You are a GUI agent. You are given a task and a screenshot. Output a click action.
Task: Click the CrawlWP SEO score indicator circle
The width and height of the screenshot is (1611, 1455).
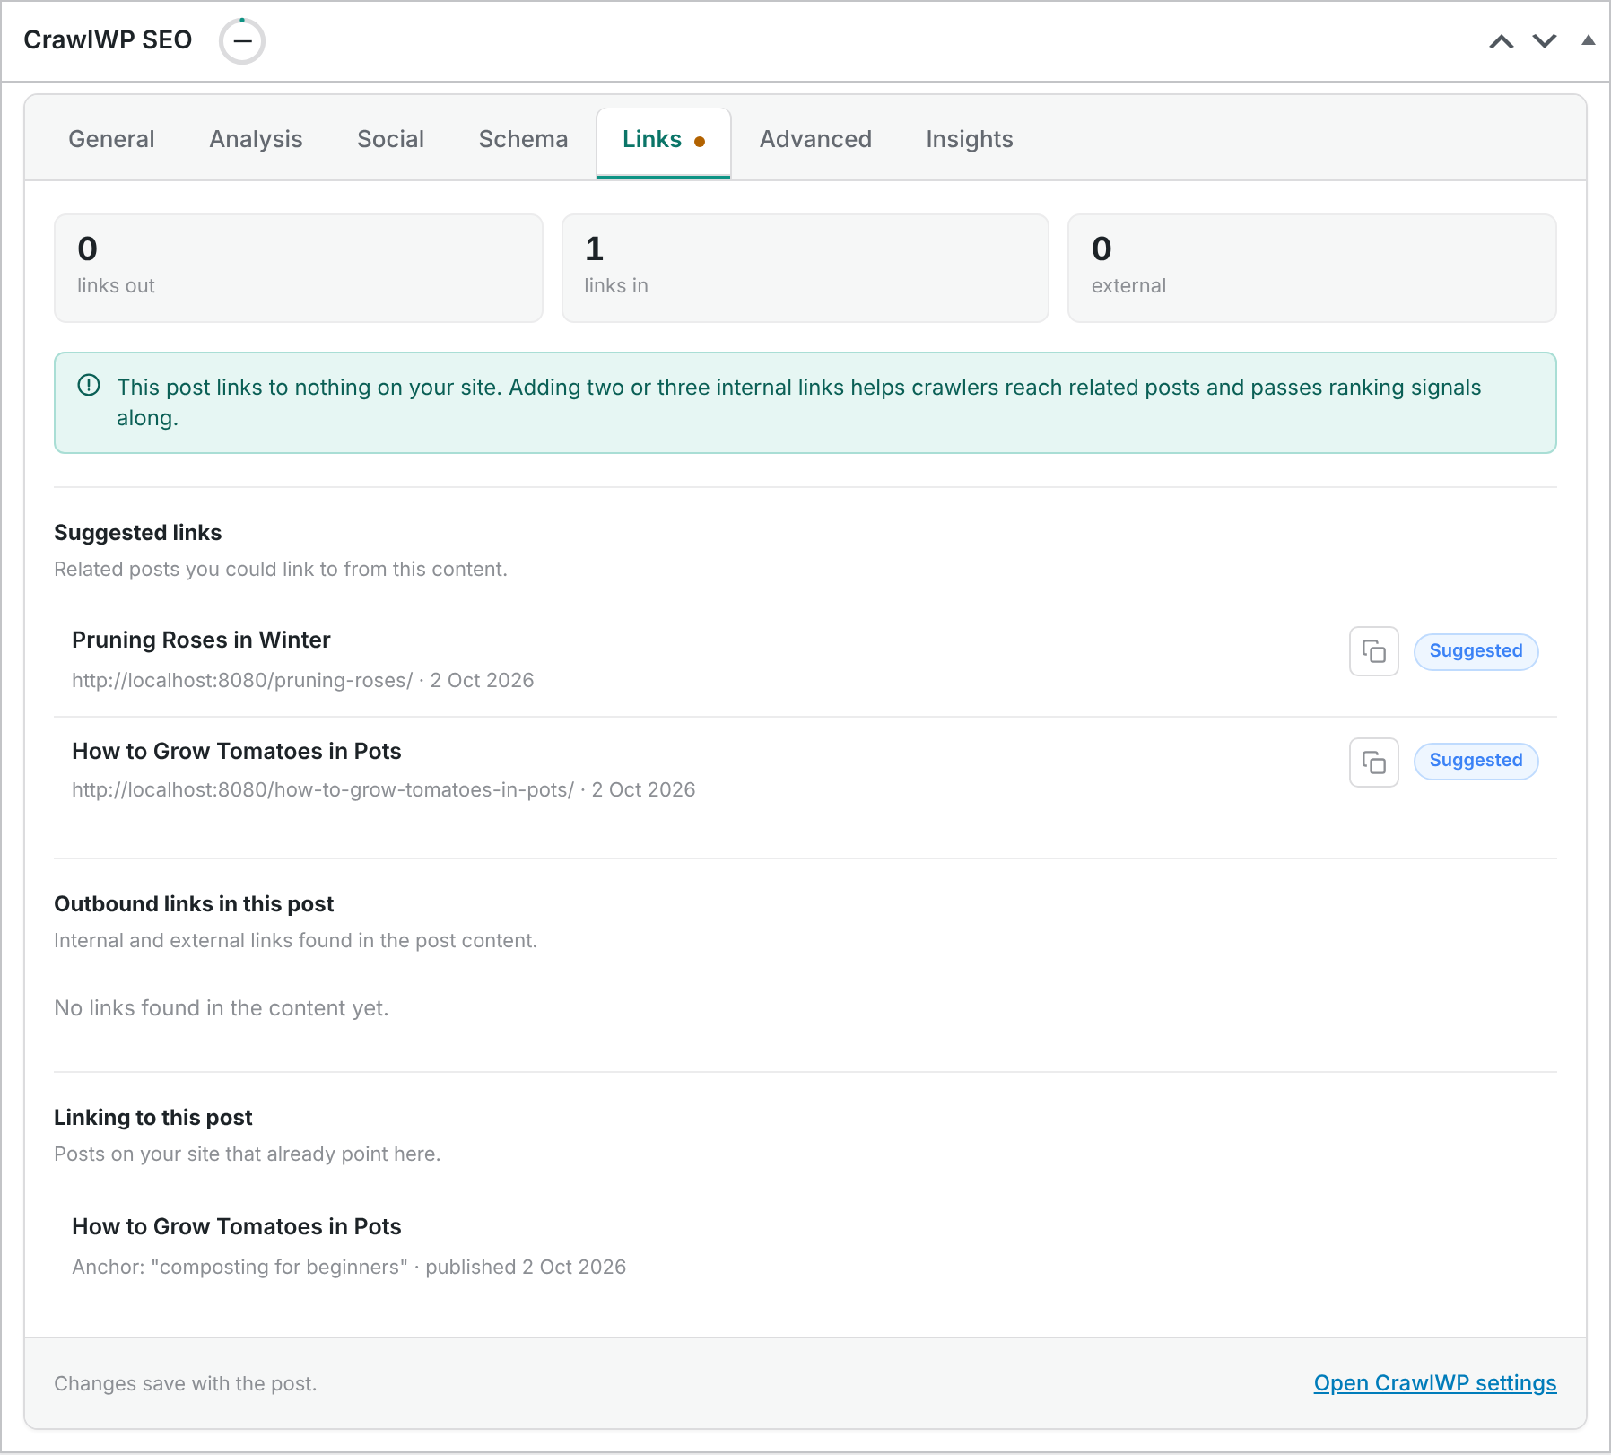tap(242, 41)
